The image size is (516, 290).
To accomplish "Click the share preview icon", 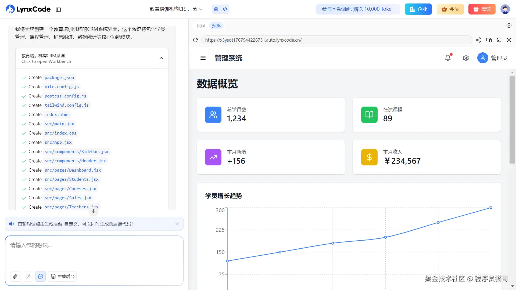I will tap(478, 40).
